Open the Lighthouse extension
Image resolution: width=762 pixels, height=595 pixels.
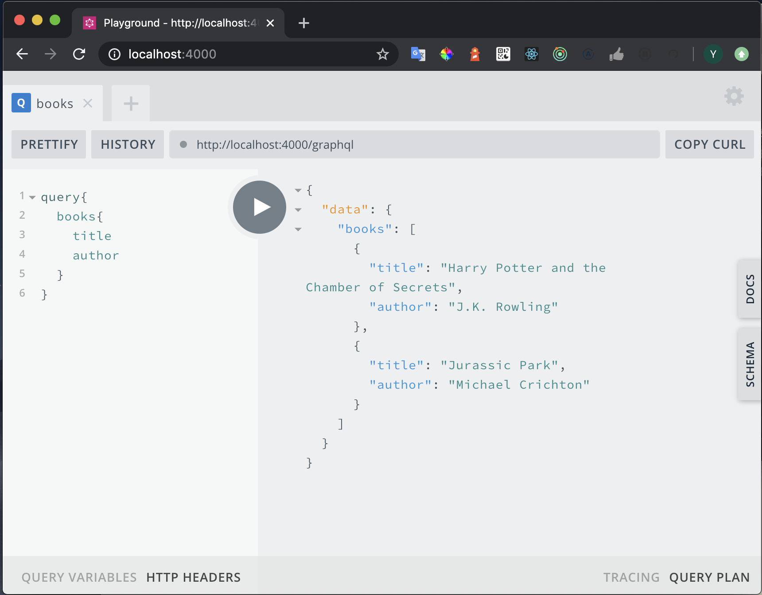(x=474, y=54)
